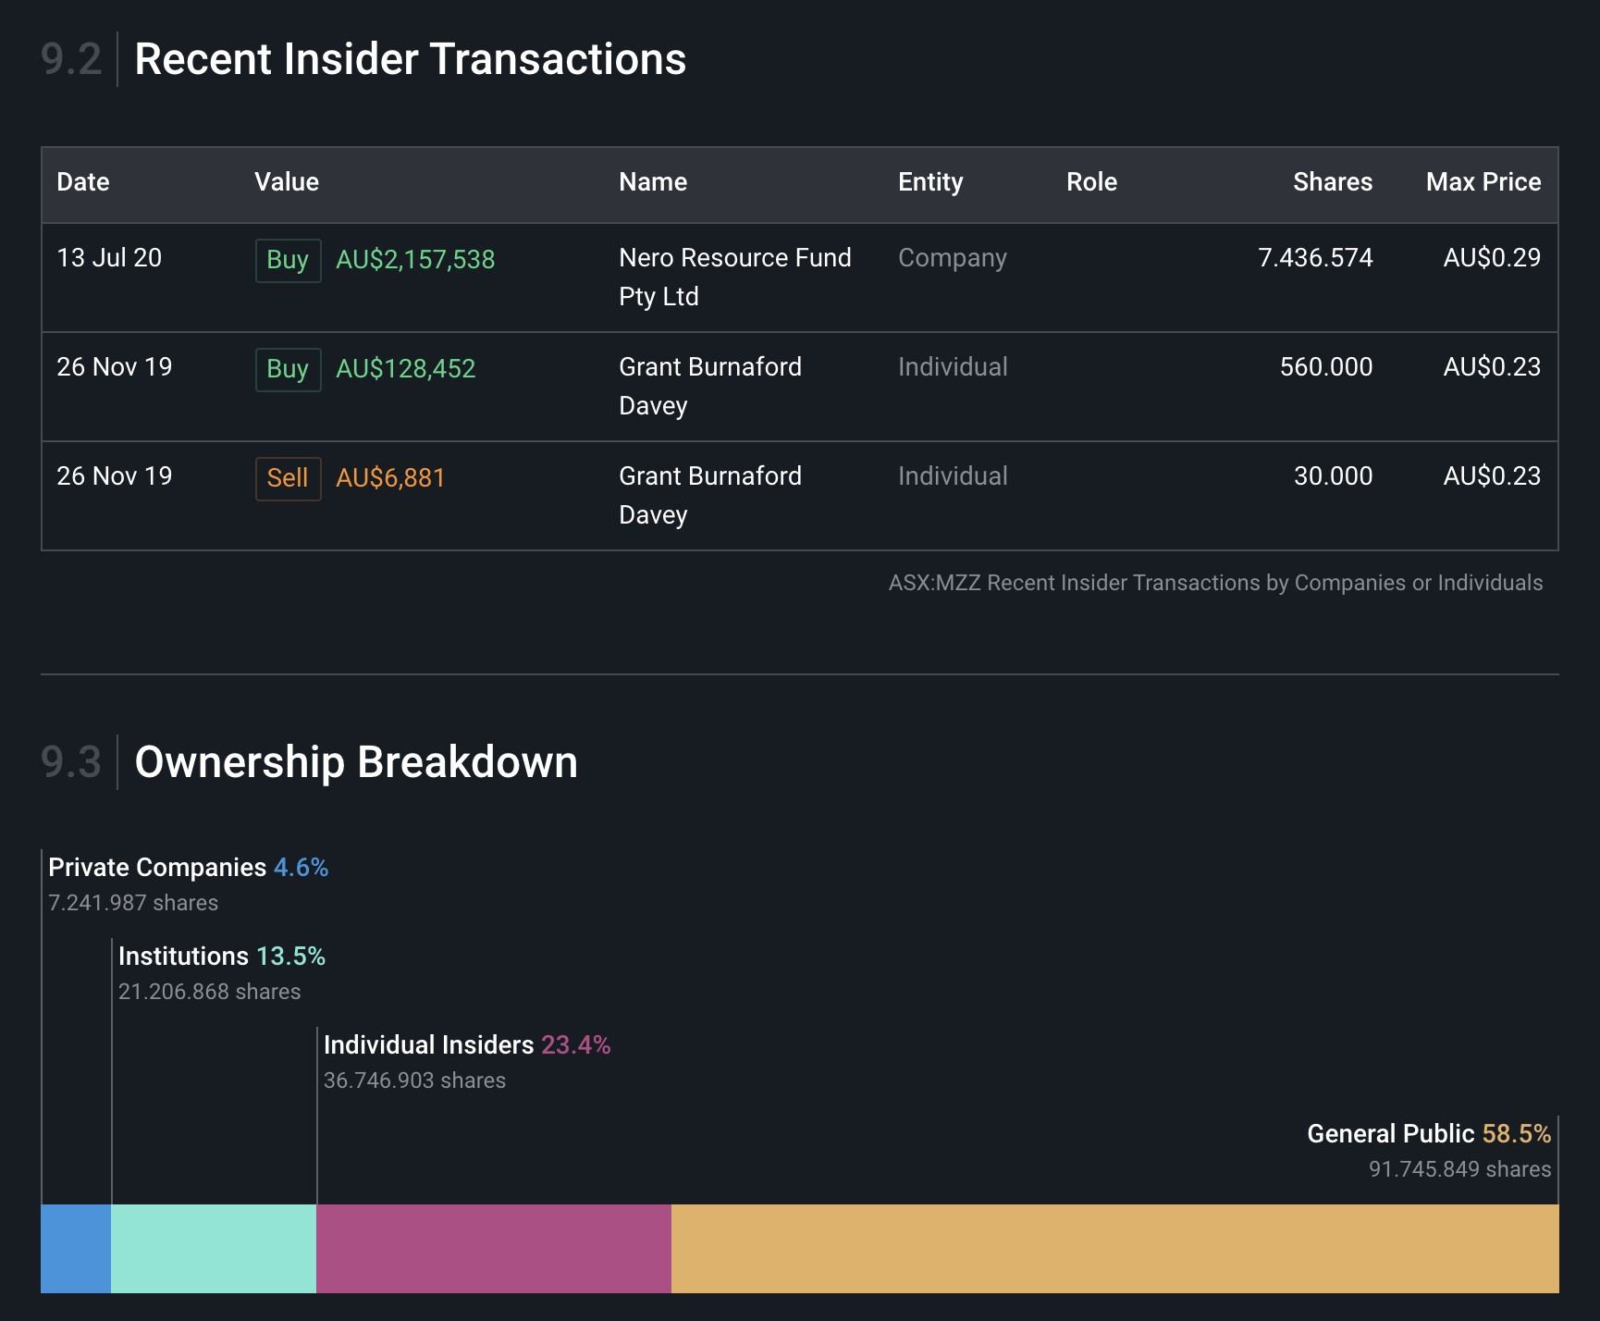This screenshot has width=1600, height=1321.
Task: Click the Buy badge for Nero Resource Fund
Action: (x=288, y=260)
